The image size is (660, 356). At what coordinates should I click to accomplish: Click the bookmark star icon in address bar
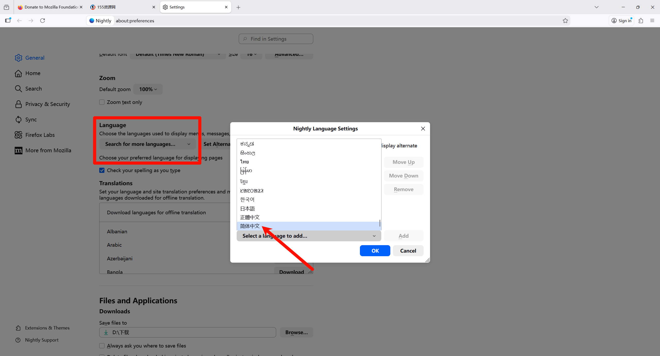565,21
